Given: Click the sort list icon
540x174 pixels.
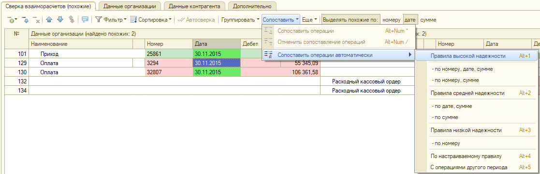Looking at the screenshot, I should (133, 20).
